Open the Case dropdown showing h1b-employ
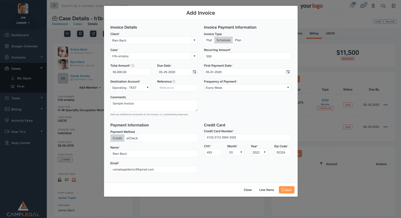Viewport: 401px width, 218px height. coord(154,56)
